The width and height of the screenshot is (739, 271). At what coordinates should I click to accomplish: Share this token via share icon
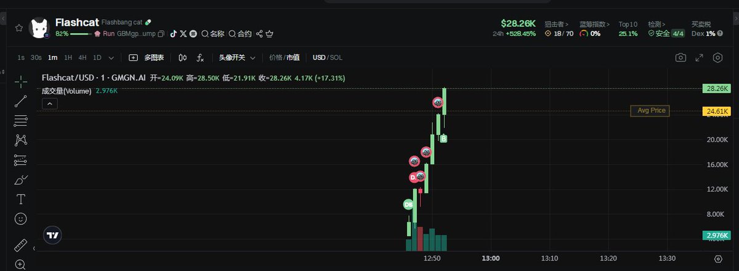point(259,33)
